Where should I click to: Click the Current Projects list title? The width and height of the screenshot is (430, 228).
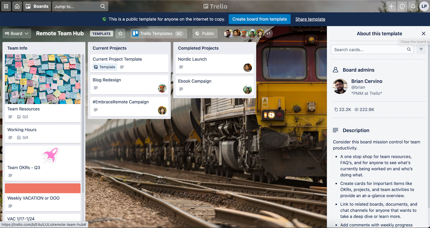coord(109,48)
